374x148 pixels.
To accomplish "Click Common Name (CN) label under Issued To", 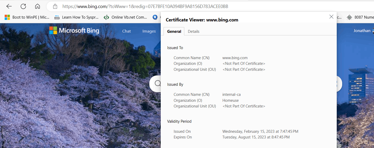I will (192, 58).
